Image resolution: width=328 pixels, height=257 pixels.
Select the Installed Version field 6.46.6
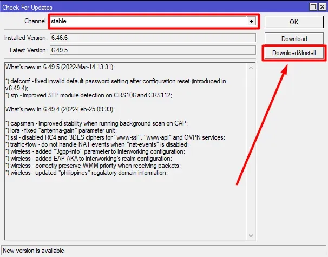(152, 38)
